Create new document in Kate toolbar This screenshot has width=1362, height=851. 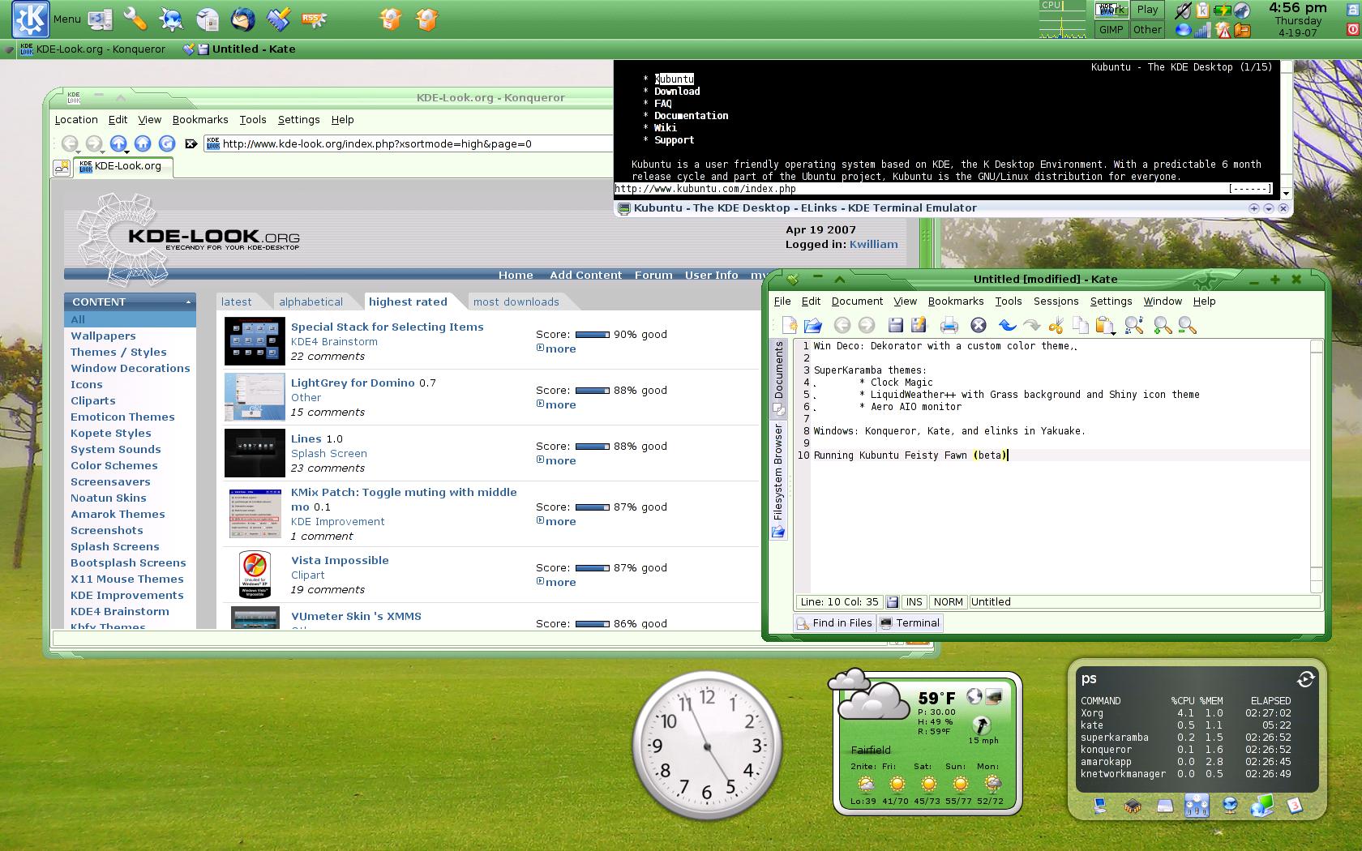(x=789, y=325)
